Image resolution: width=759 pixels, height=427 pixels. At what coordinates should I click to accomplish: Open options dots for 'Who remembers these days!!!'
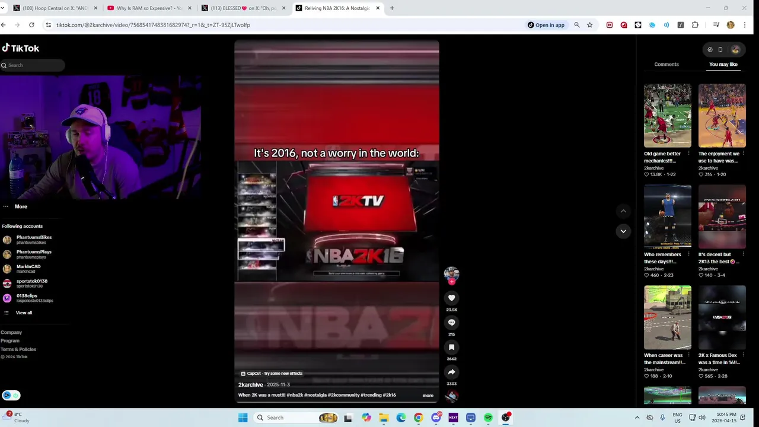click(688, 254)
